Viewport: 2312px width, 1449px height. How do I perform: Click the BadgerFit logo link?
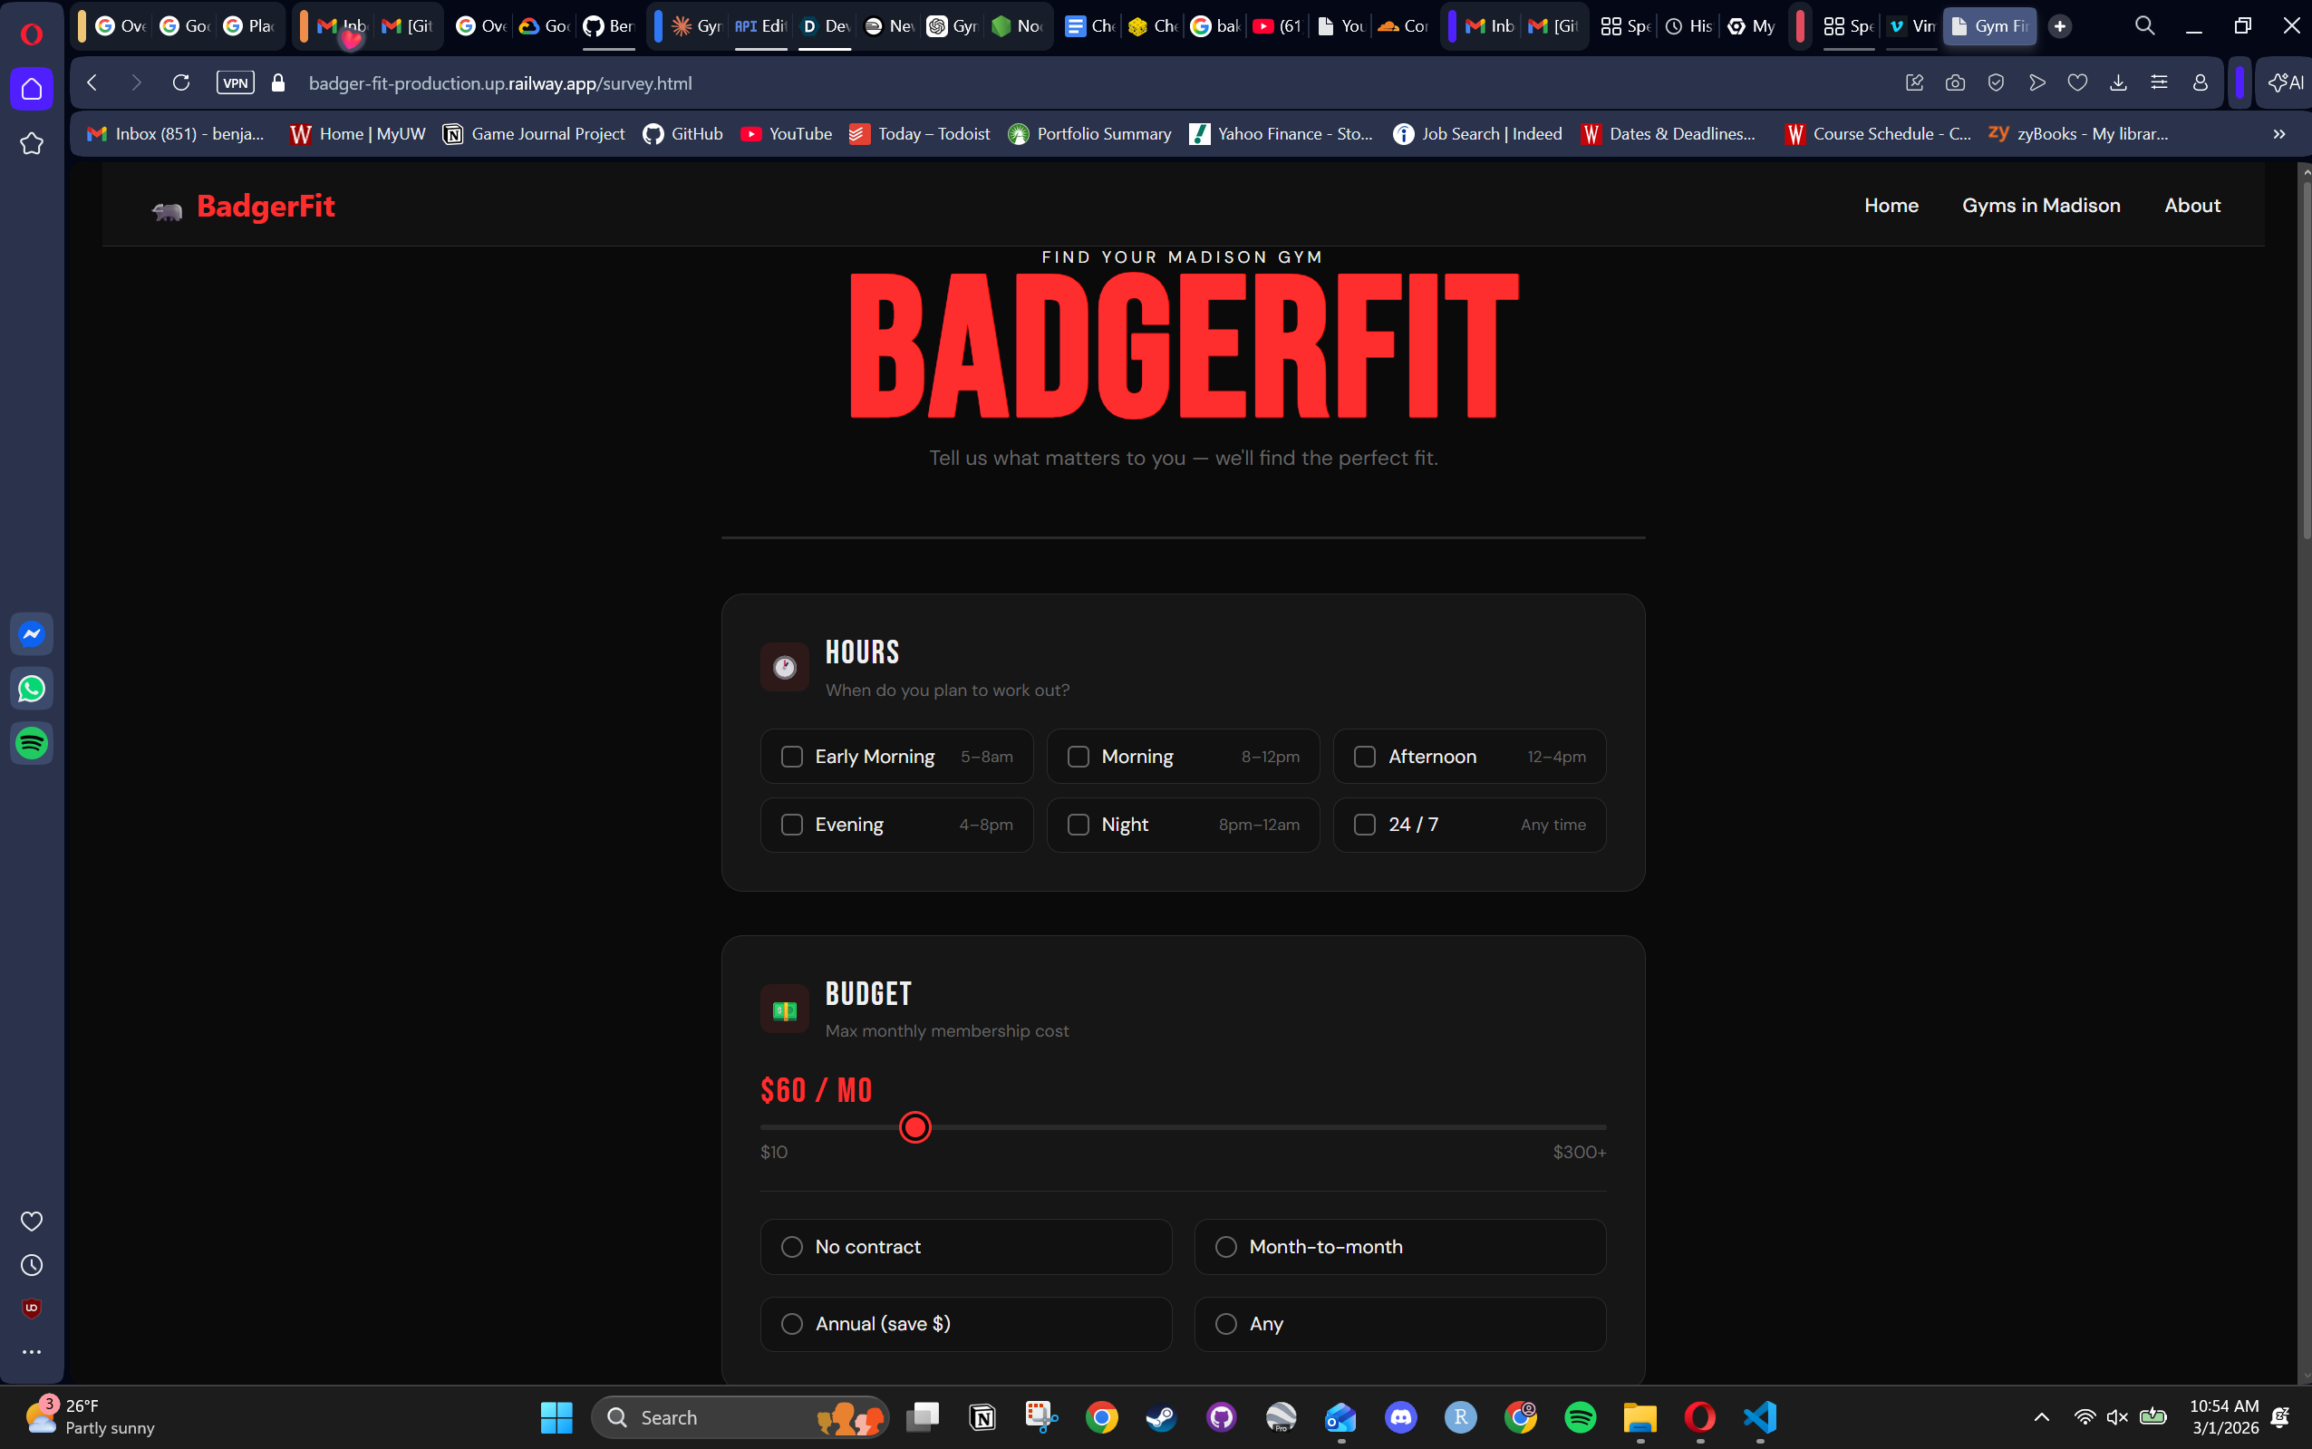pyautogui.click(x=266, y=206)
